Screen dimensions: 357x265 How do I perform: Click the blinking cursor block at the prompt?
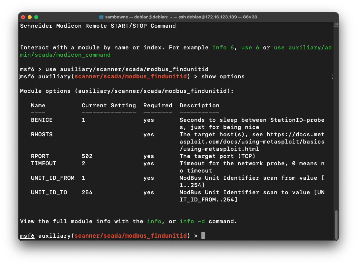203,236
